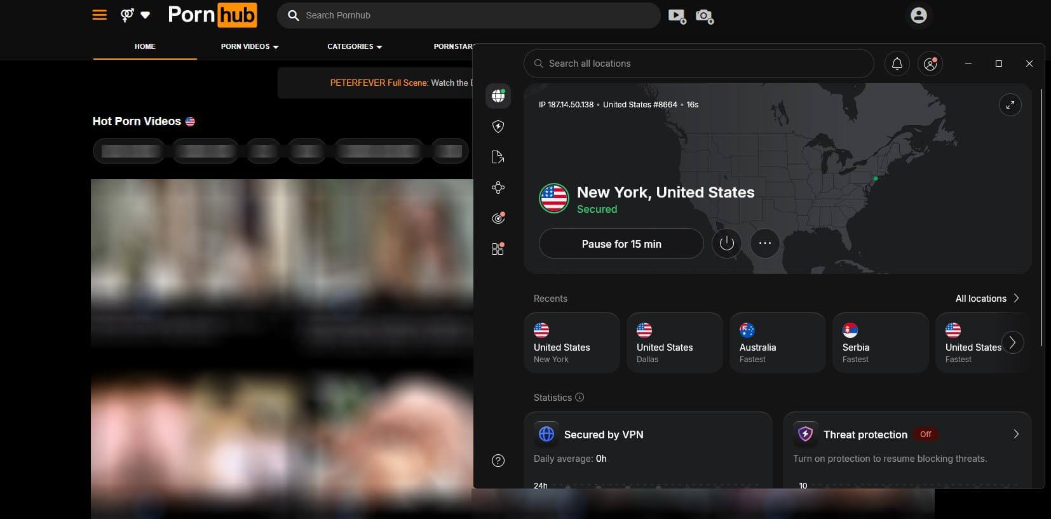1051x519 pixels.
Task: Open VPN notifications bell
Action: pos(897,64)
